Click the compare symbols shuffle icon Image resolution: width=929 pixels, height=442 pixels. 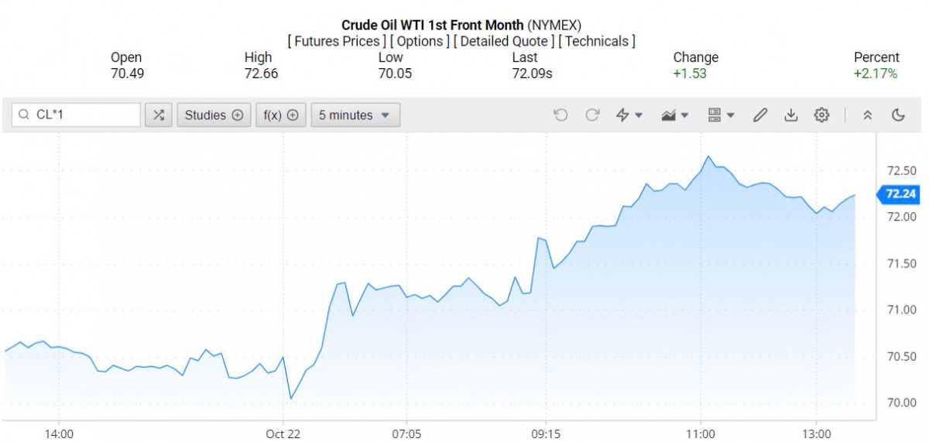(x=159, y=115)
